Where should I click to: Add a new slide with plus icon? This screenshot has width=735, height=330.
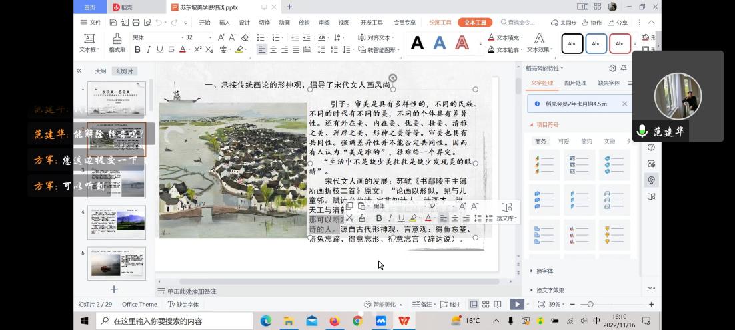(114, 289)
